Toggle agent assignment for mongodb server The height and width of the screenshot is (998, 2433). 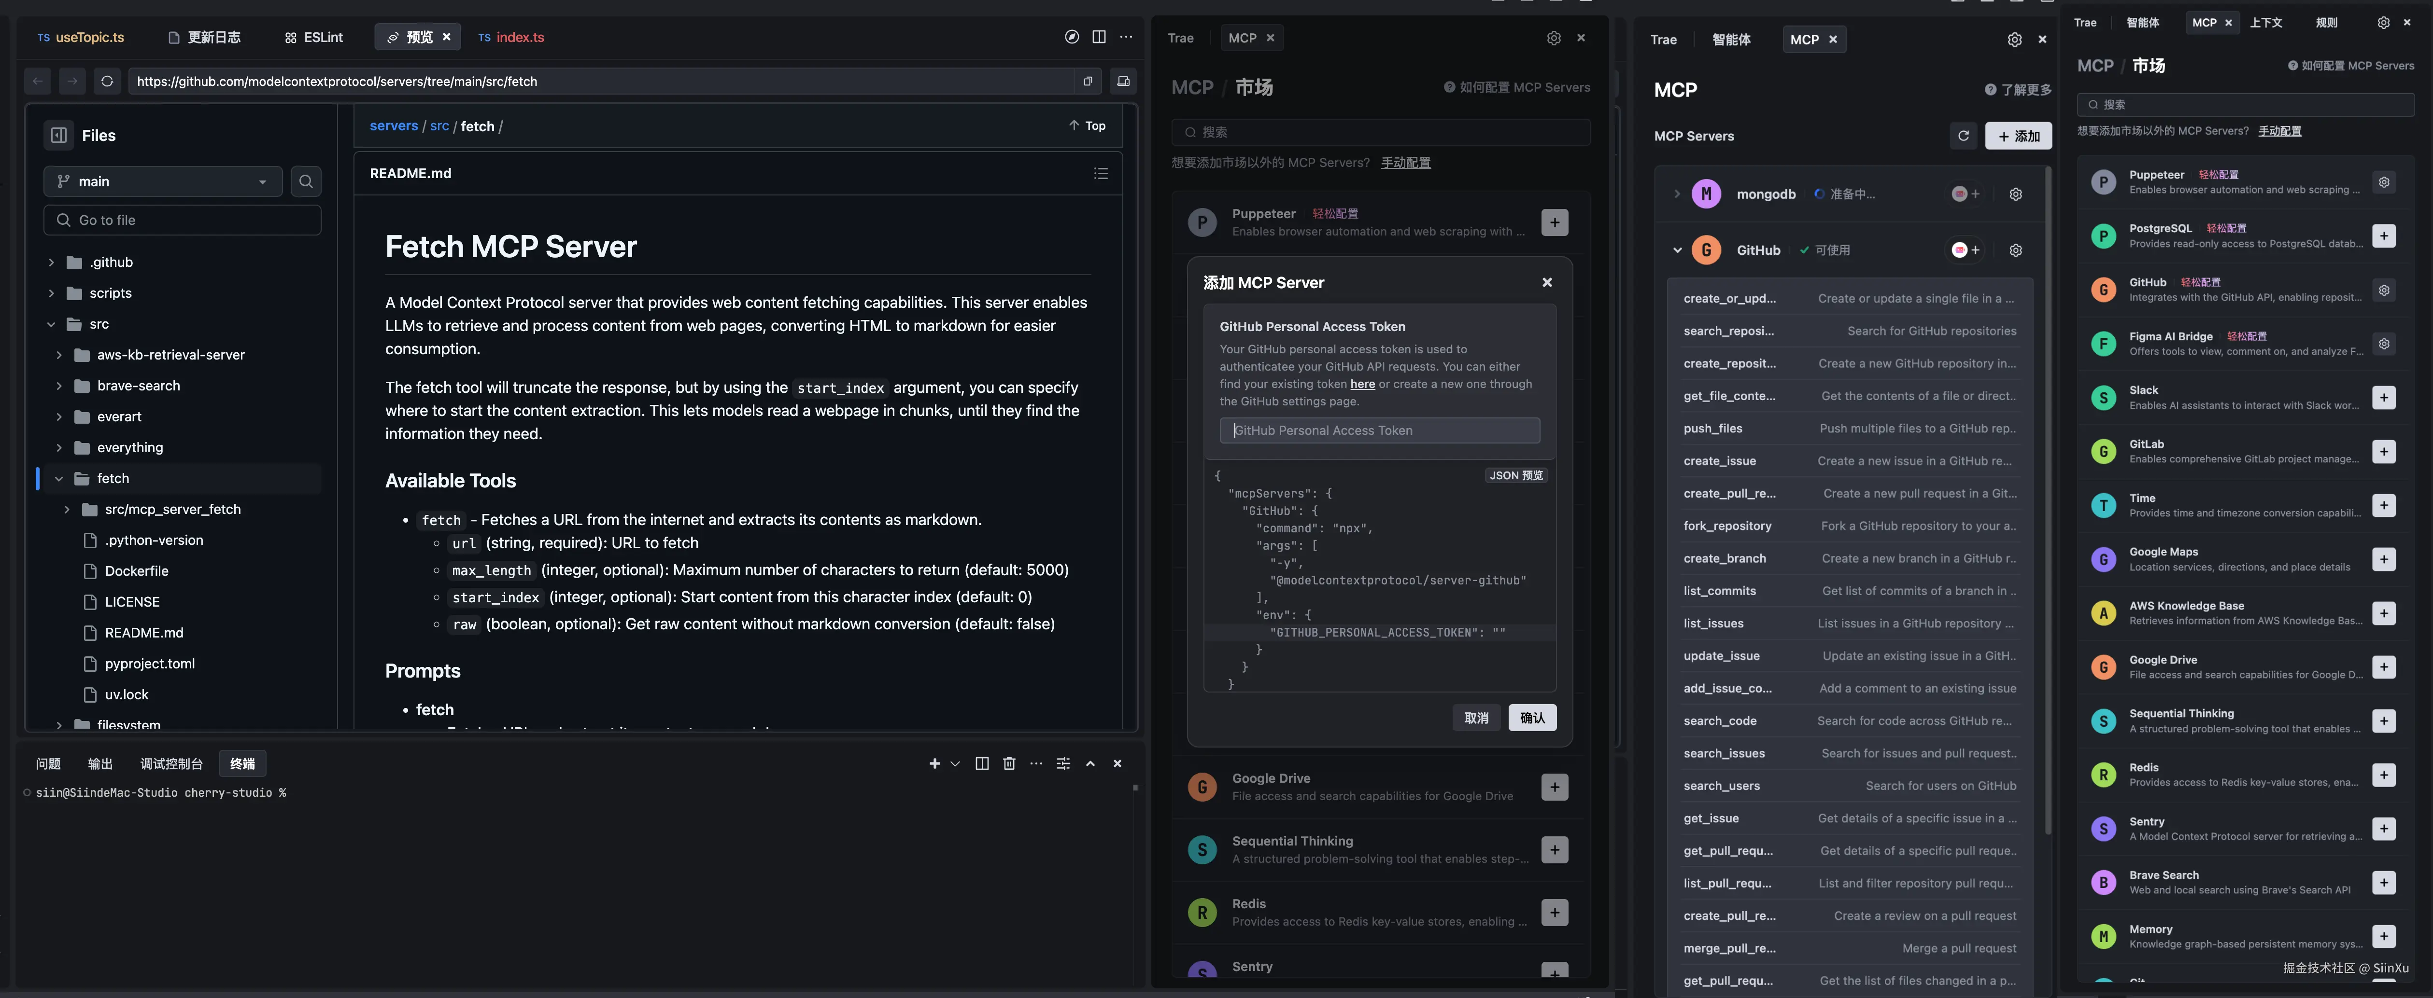click(1965, 194)
